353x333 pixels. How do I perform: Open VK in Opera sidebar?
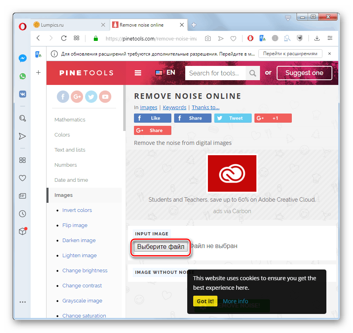click(x=23, y=94)
